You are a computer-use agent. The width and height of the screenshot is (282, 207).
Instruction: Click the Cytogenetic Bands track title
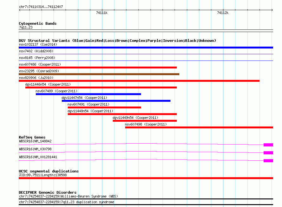[38, 23]
